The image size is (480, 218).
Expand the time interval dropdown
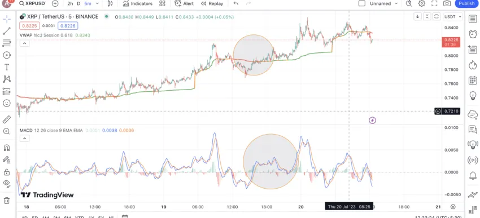[97, 4]
